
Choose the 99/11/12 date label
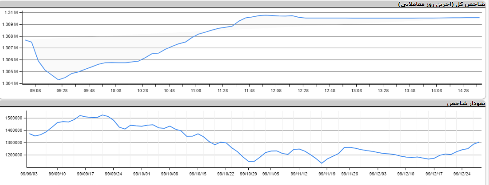click(299, 174)
